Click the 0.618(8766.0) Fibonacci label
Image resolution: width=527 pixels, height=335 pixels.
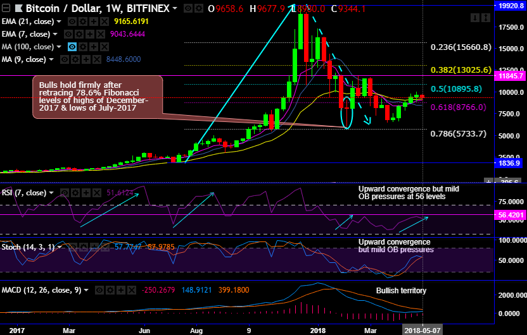(x=459, y=107)
